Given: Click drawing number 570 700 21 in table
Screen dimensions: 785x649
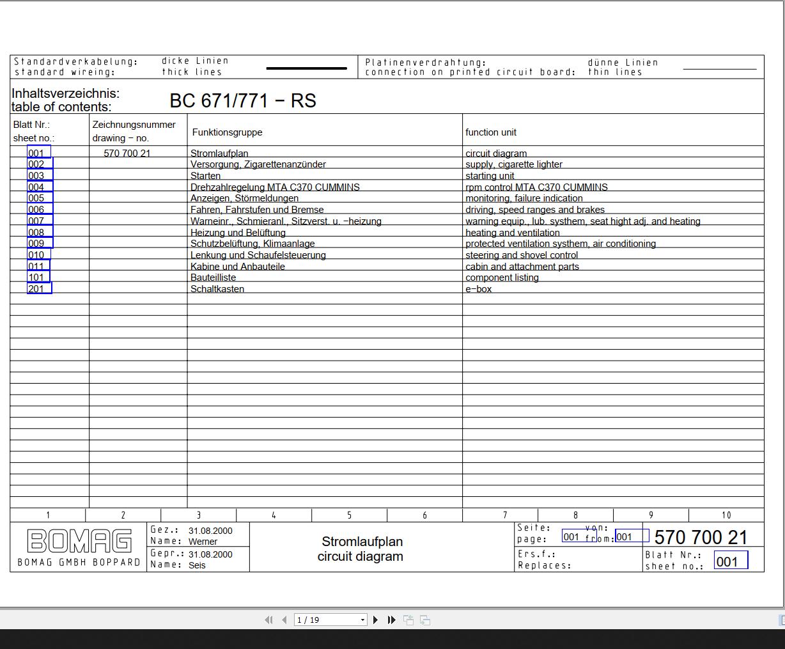Looking at the screenshot, I should coord(127,153).
